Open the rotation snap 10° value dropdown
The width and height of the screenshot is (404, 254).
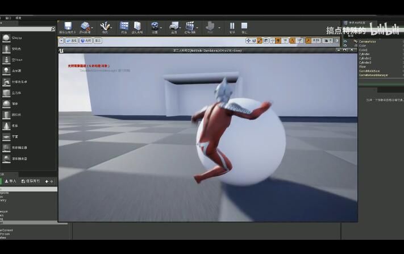(299, 40)
